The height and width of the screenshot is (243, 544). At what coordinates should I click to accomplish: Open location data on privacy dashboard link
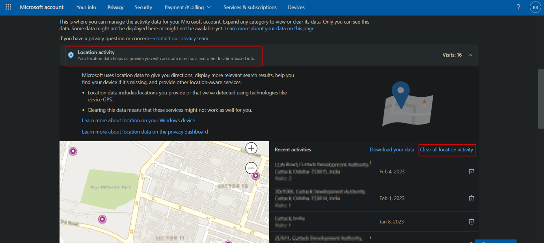[x=145, y=132]
